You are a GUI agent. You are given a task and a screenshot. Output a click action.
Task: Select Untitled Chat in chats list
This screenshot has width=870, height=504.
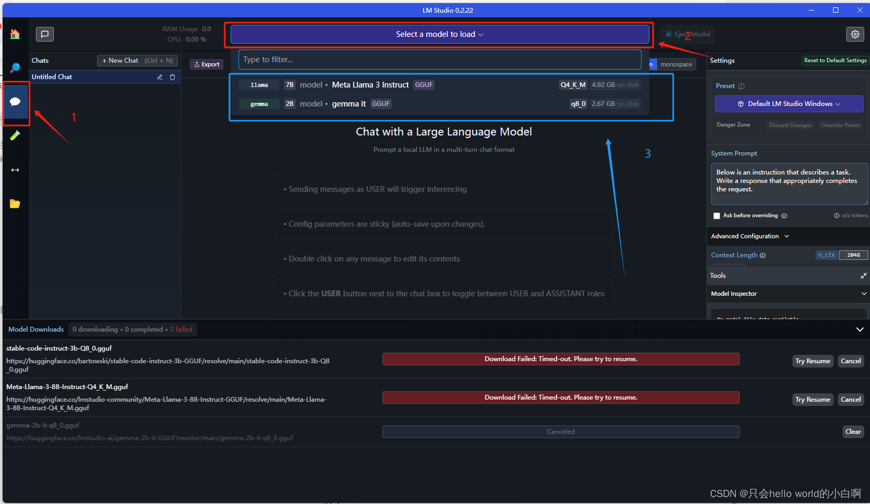[x=105, y=77]
